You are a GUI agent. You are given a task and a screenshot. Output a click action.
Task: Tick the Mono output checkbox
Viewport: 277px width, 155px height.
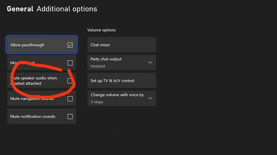coord(70,63)
